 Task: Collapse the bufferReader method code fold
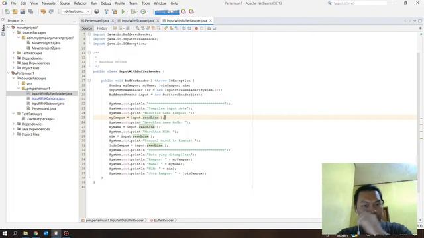tap(89, 81)
